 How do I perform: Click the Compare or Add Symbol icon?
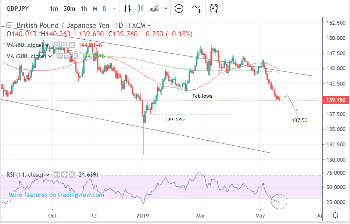pyautogui.click(x=179, y=9)
